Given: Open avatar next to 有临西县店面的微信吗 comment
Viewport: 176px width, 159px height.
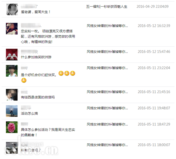Looking at the screenshot, I should pyautogui.click(x=12, y=95).
